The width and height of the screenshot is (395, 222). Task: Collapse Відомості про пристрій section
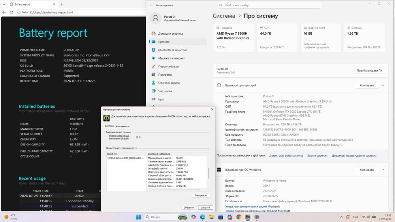383,86
